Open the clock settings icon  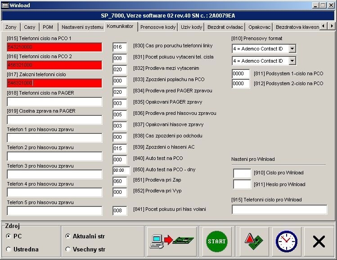click(286, 242)
